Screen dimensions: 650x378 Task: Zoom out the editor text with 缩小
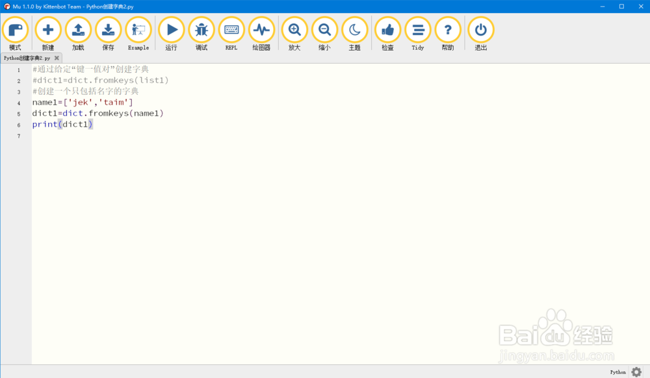(324, 29)
